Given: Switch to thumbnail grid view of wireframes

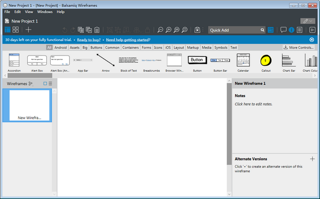Looking at the screenshot, I should pos(15,30).
